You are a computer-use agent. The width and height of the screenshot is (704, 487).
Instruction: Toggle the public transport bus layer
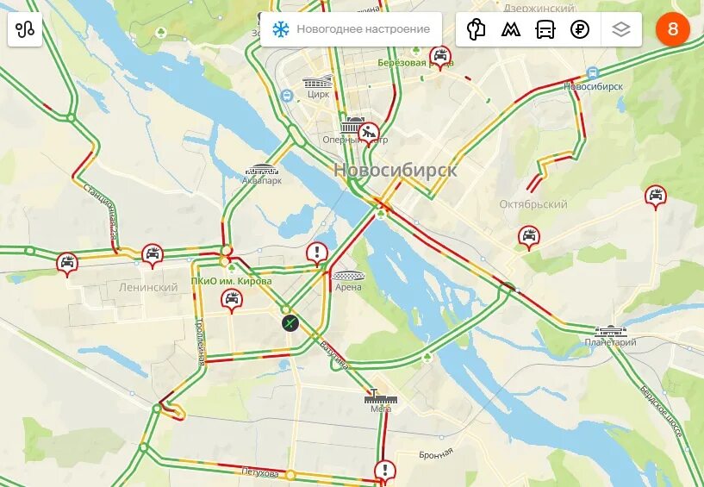pyautogui.click(x=545, y=29)
